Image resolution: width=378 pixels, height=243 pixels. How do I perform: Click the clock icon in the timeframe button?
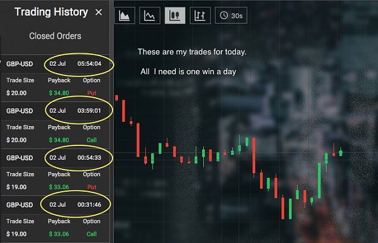[x=224, y=16]
